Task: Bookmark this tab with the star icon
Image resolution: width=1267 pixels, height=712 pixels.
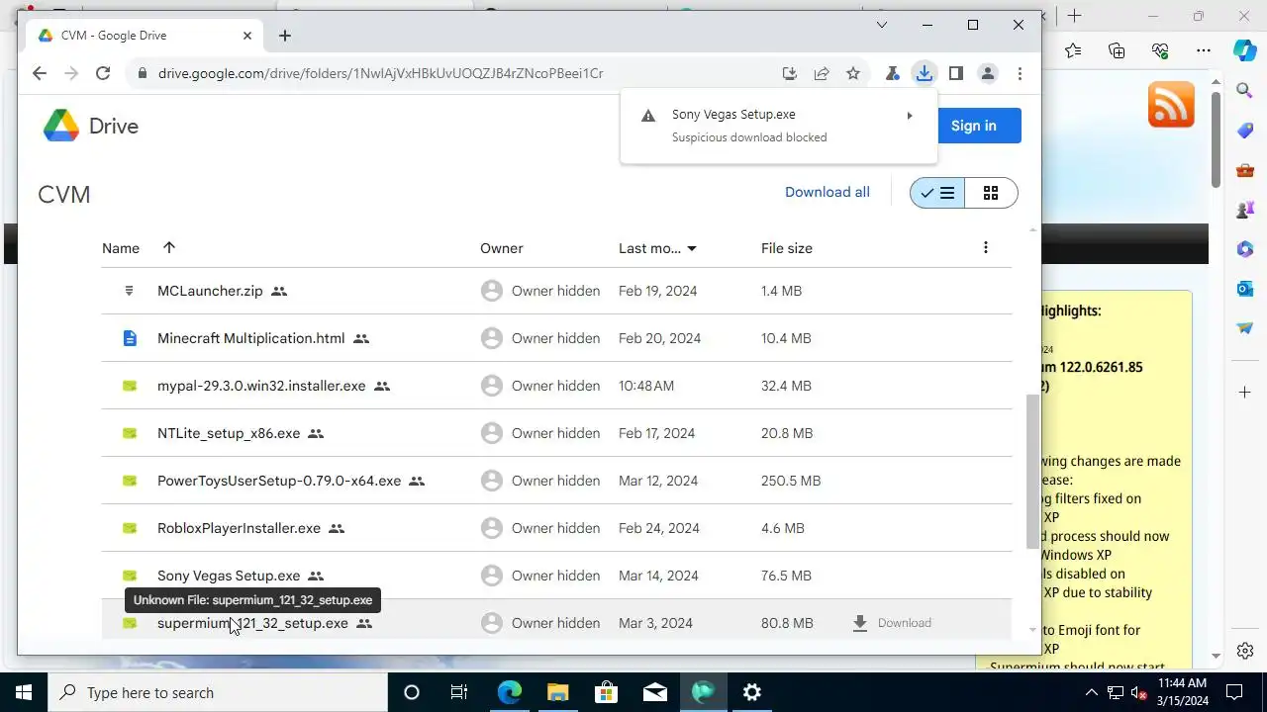Action: (x=852, y=73)
